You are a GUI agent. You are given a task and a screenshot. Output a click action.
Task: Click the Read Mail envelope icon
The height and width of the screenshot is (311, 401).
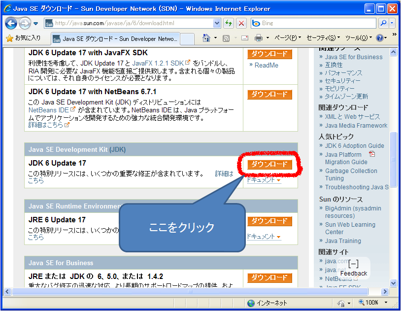click(245, 38)
